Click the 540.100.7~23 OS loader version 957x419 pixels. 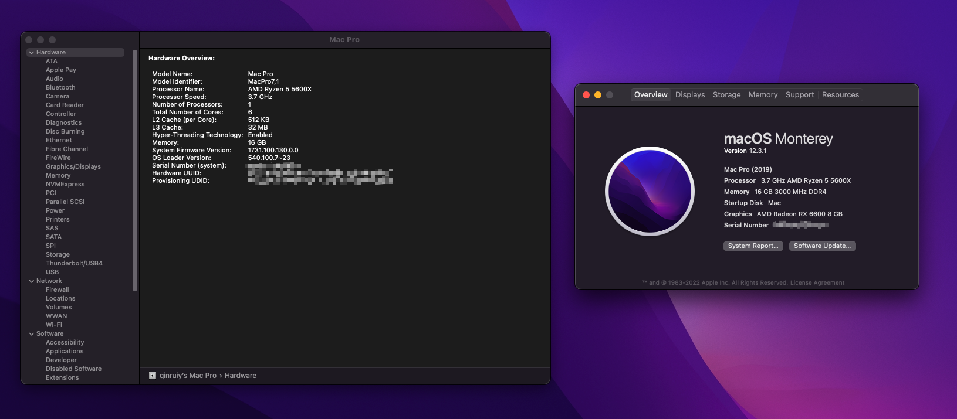click(x=269, y=158)
